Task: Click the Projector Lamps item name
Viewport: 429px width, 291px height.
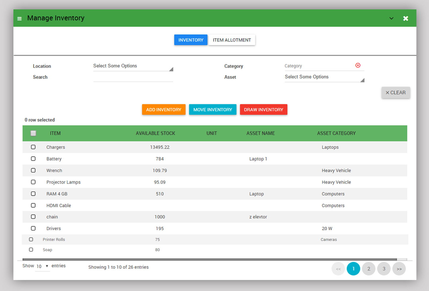Action: (63, 182)
